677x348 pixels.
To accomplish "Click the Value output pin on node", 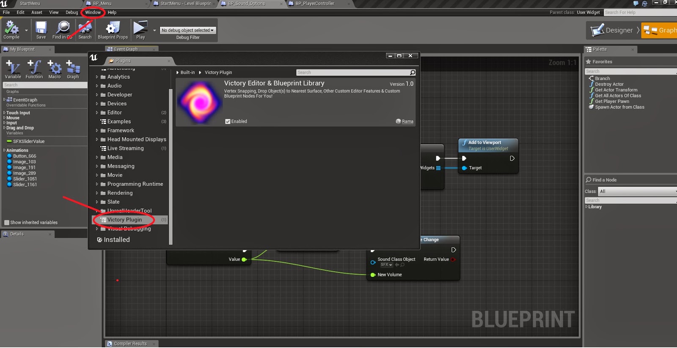I will coord(244,260).
